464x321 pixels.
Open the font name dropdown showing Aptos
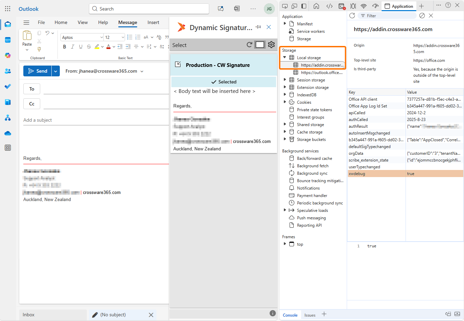point(82,37)
